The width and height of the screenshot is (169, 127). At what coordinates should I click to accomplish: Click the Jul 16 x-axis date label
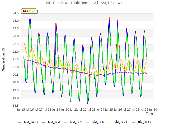[x=30, y=110]
